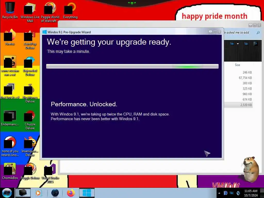Launch Chuzzle Deluxe shortcut
Viewport: 264px width, 198px height.
[30, 120]
